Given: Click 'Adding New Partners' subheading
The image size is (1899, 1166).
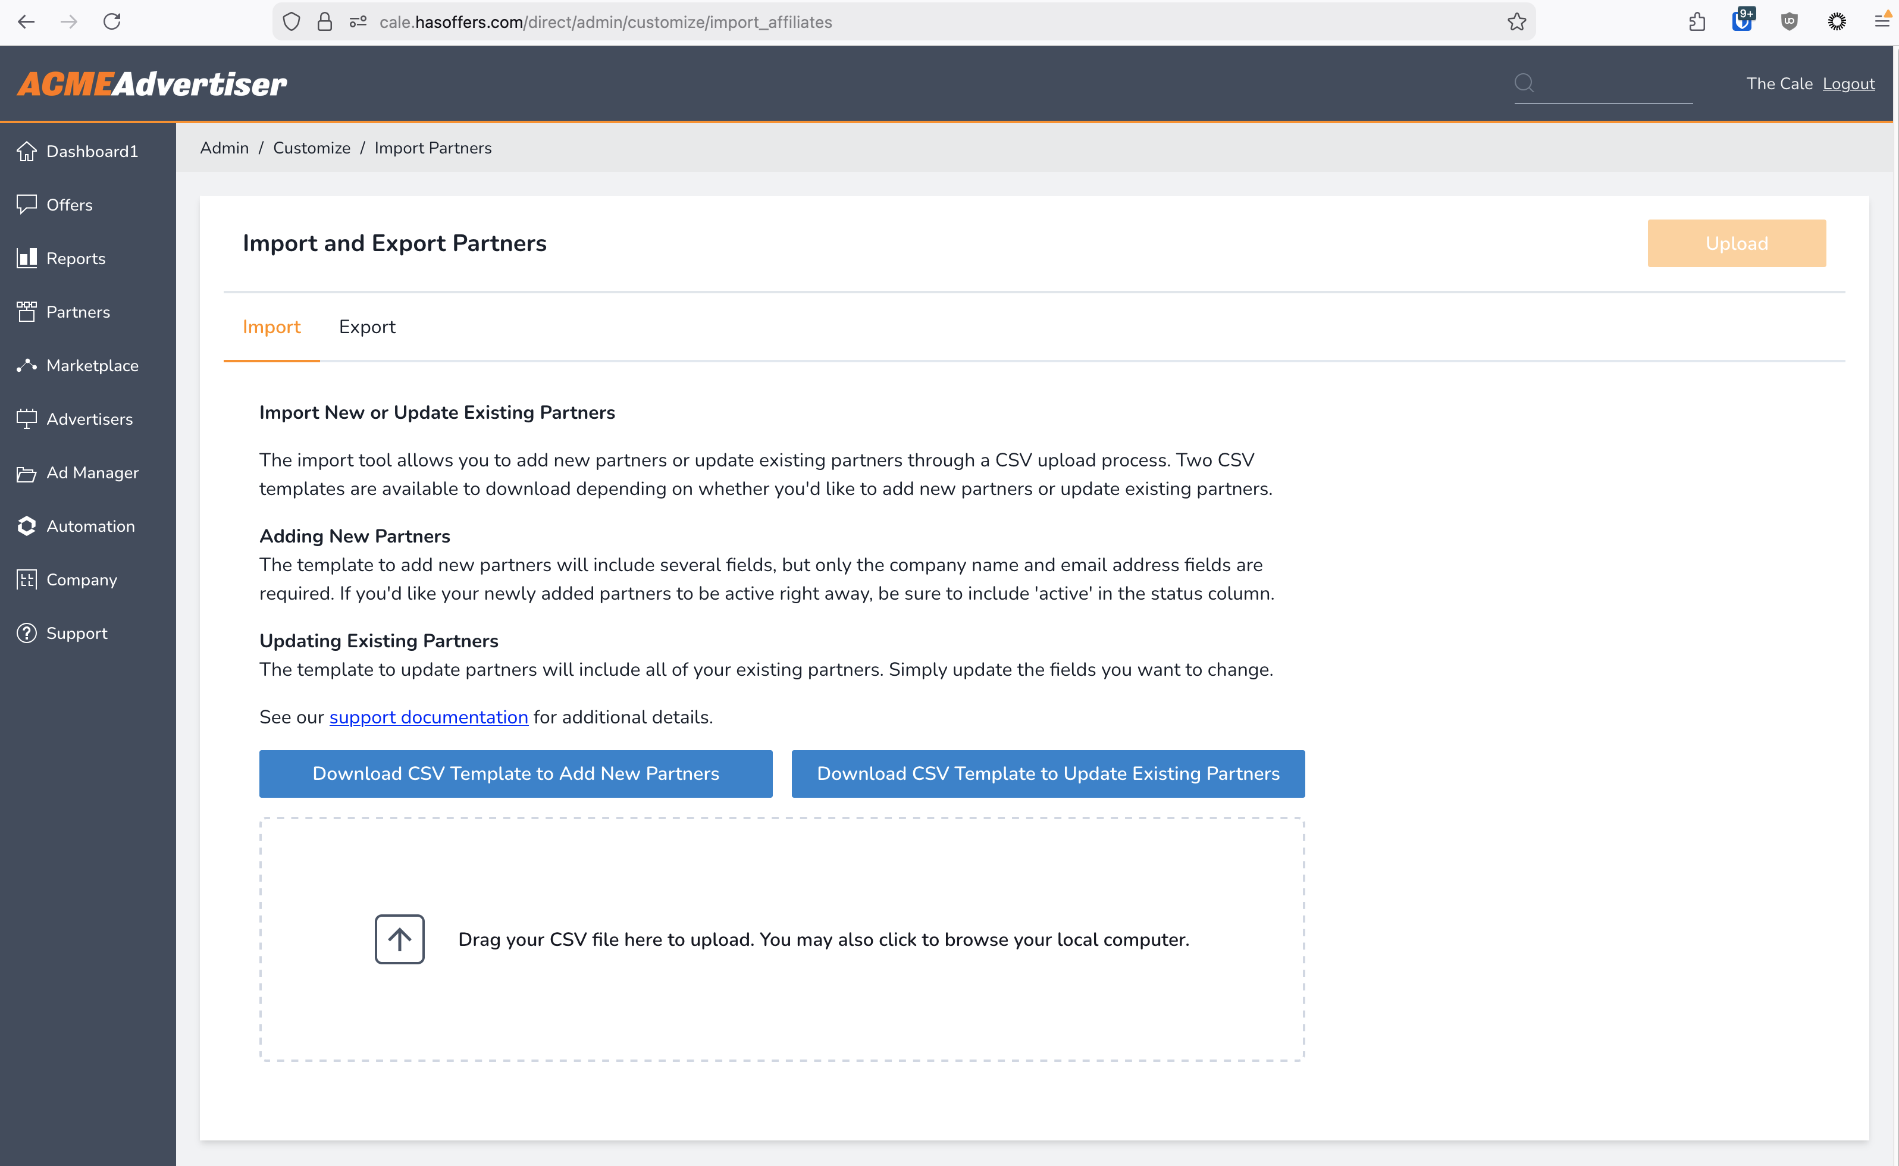Looking at the screenshot, I should click(355, 536).
